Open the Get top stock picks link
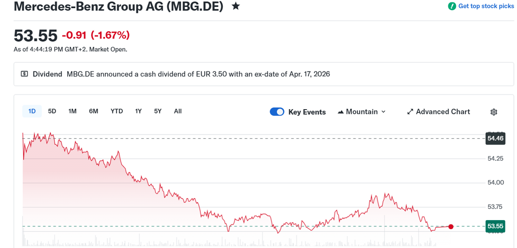 point(486,6)
